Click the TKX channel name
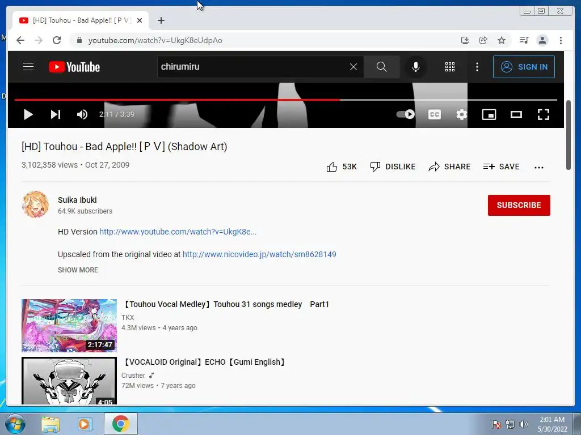Image resolution: width=581 pixels, height=435 pixels. (128, 318)
